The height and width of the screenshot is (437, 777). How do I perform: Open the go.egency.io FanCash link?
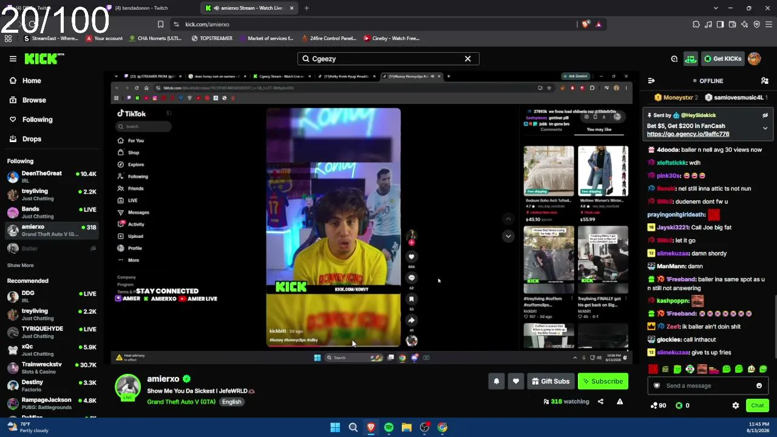click(x=688, y=134)
